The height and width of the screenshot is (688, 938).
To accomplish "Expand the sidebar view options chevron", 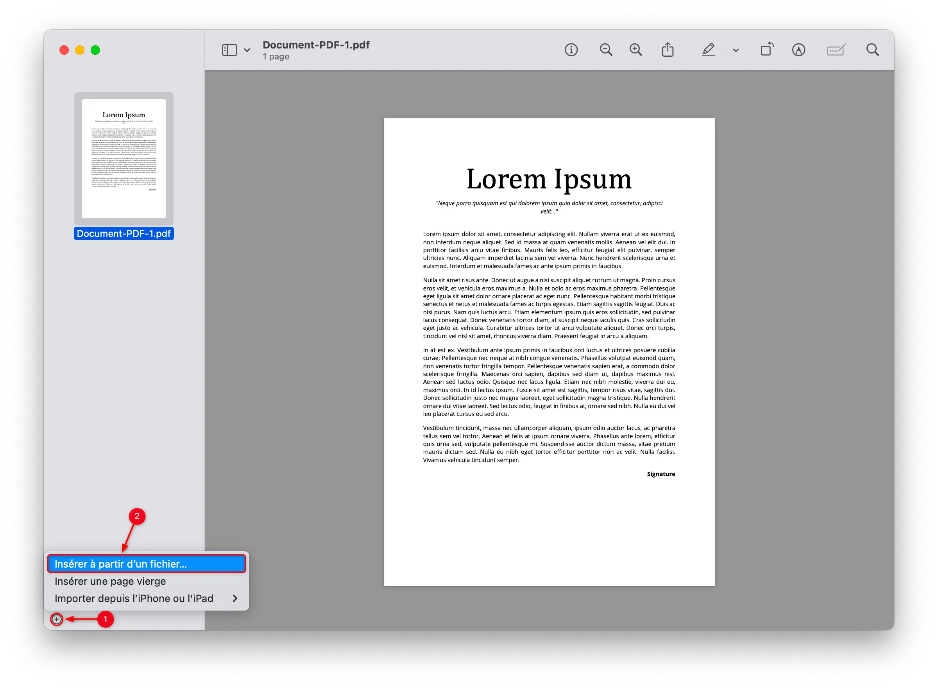I will tap(247, 50).
